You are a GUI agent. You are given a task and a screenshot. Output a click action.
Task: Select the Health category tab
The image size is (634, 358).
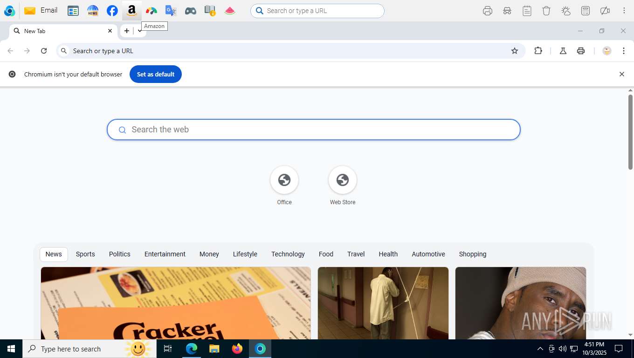point(388,254)
